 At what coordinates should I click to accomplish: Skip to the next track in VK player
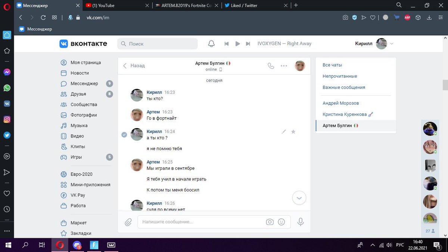[x=248, y=44]
